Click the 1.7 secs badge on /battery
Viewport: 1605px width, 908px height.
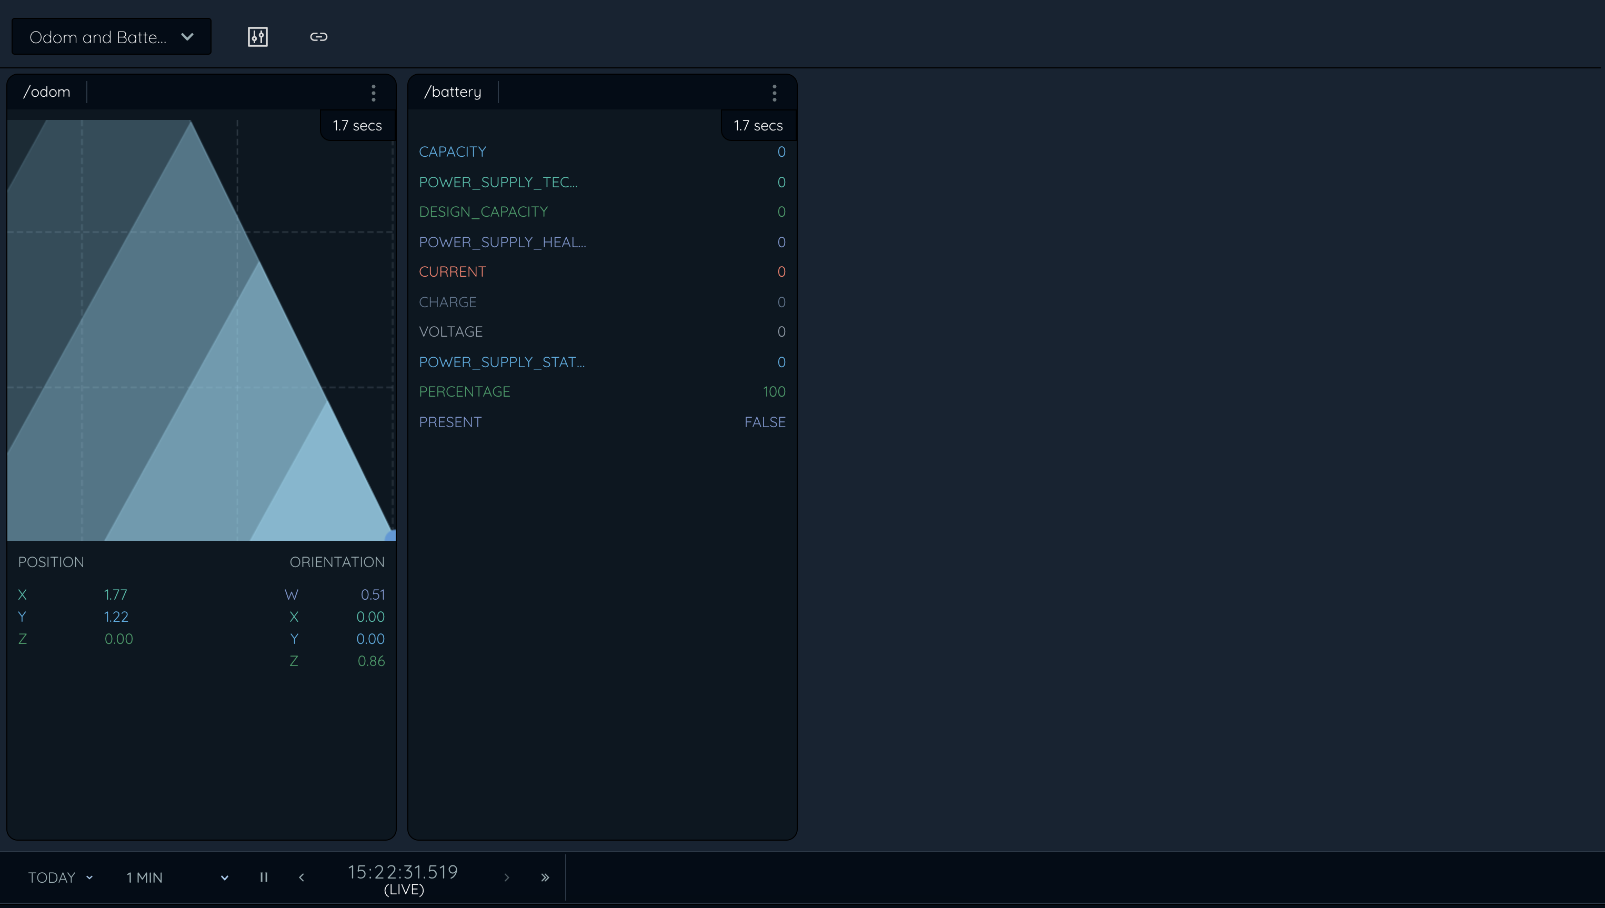tap(758, 125)
